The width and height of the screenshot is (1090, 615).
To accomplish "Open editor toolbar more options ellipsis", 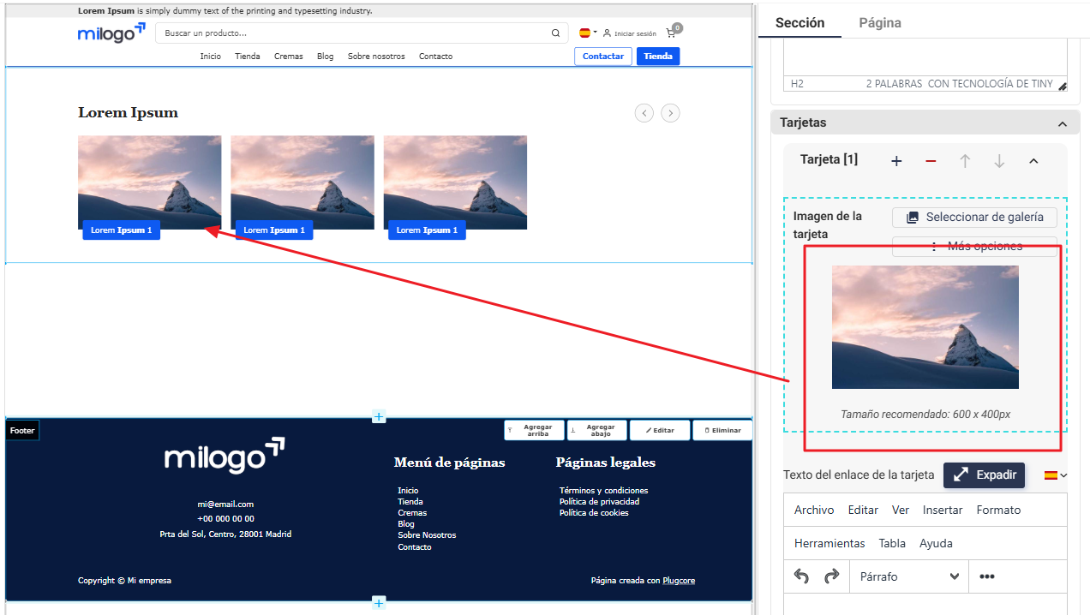I will click(987, 576).
